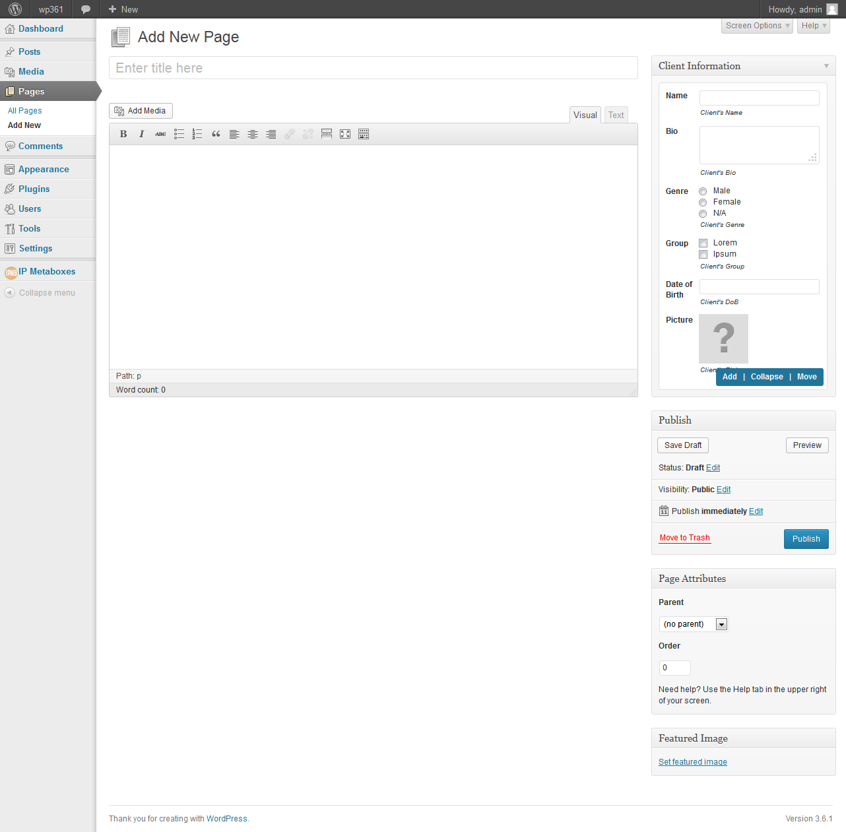Open the New content menu

tap(123, 9)
